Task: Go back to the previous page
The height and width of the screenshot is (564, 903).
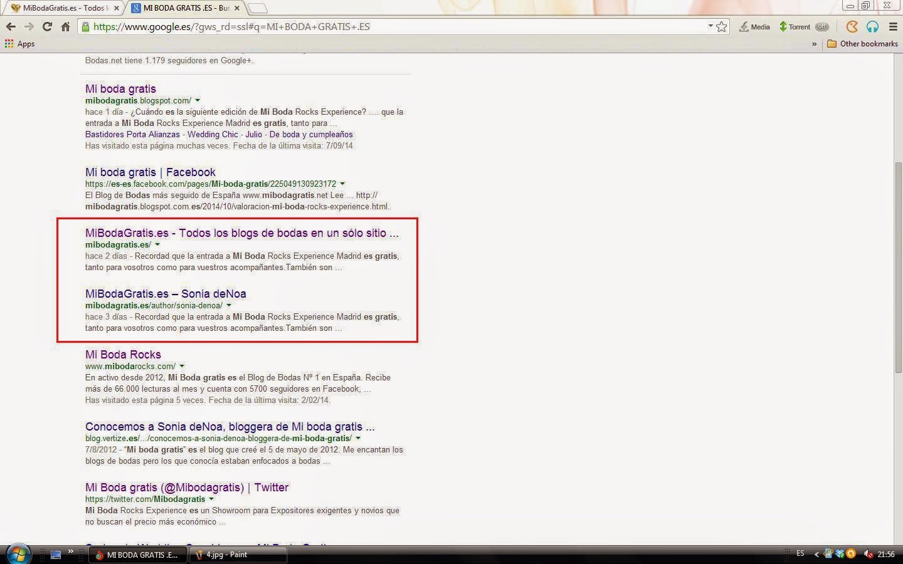Action: (11, 27)
